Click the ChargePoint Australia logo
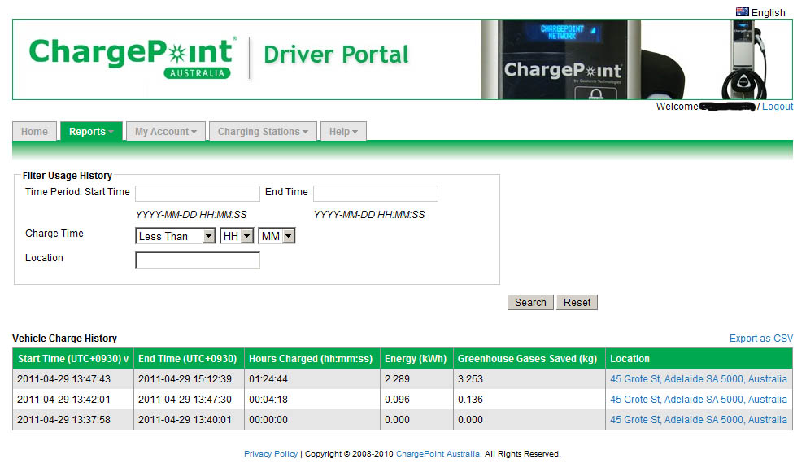The width and height of the screenshot is (806, 472). 133,58
